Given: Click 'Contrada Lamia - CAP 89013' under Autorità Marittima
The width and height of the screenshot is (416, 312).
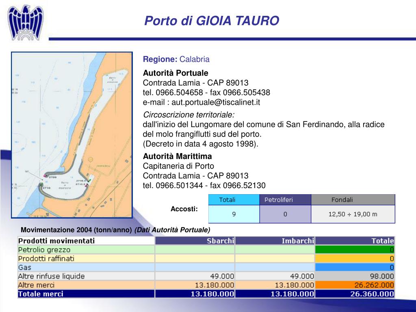Looking at the screenshot, I should pyautogui.click(x=195, y=175).
